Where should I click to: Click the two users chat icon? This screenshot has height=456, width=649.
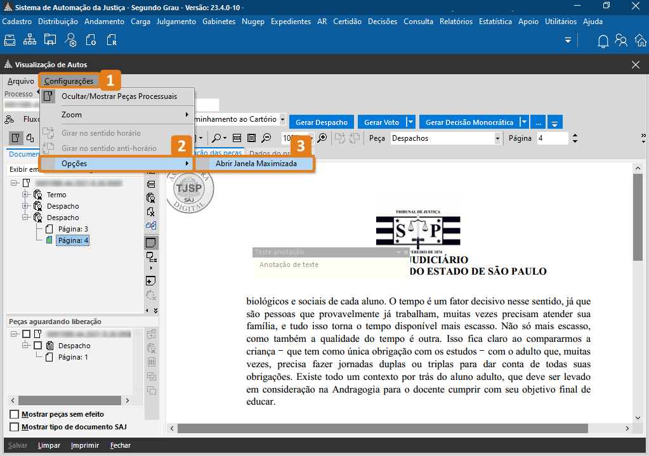click(621, 40)
